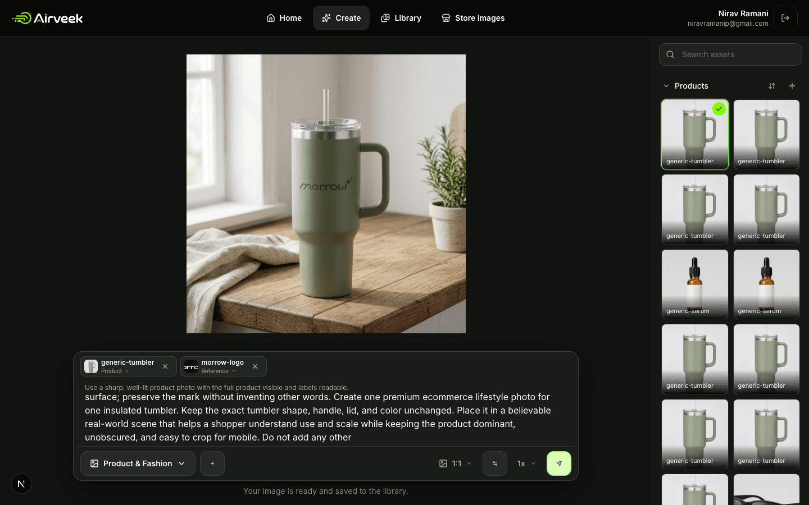This screenshot has height=505, width=809.
Task: Click the first generic-serum thumbnail
Action: pyautogui.click(x=695, y=284)
